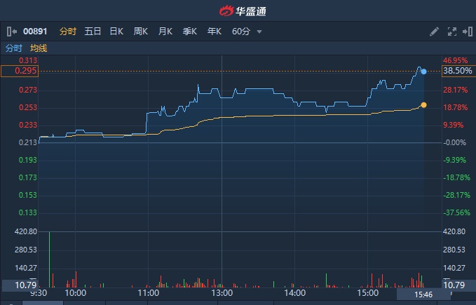Select the 月K monthly chart tab
This screenshot has width=476, height=305.
coord(165,32)
